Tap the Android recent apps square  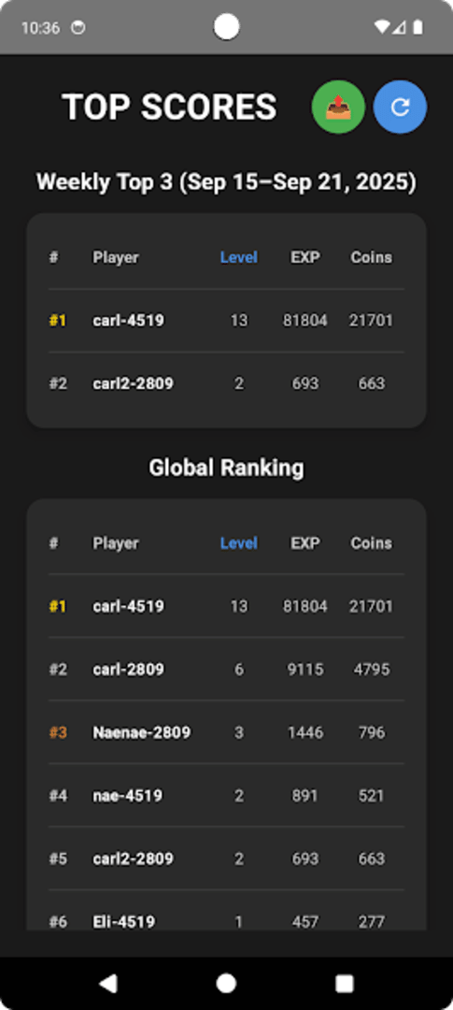point(345,983)
